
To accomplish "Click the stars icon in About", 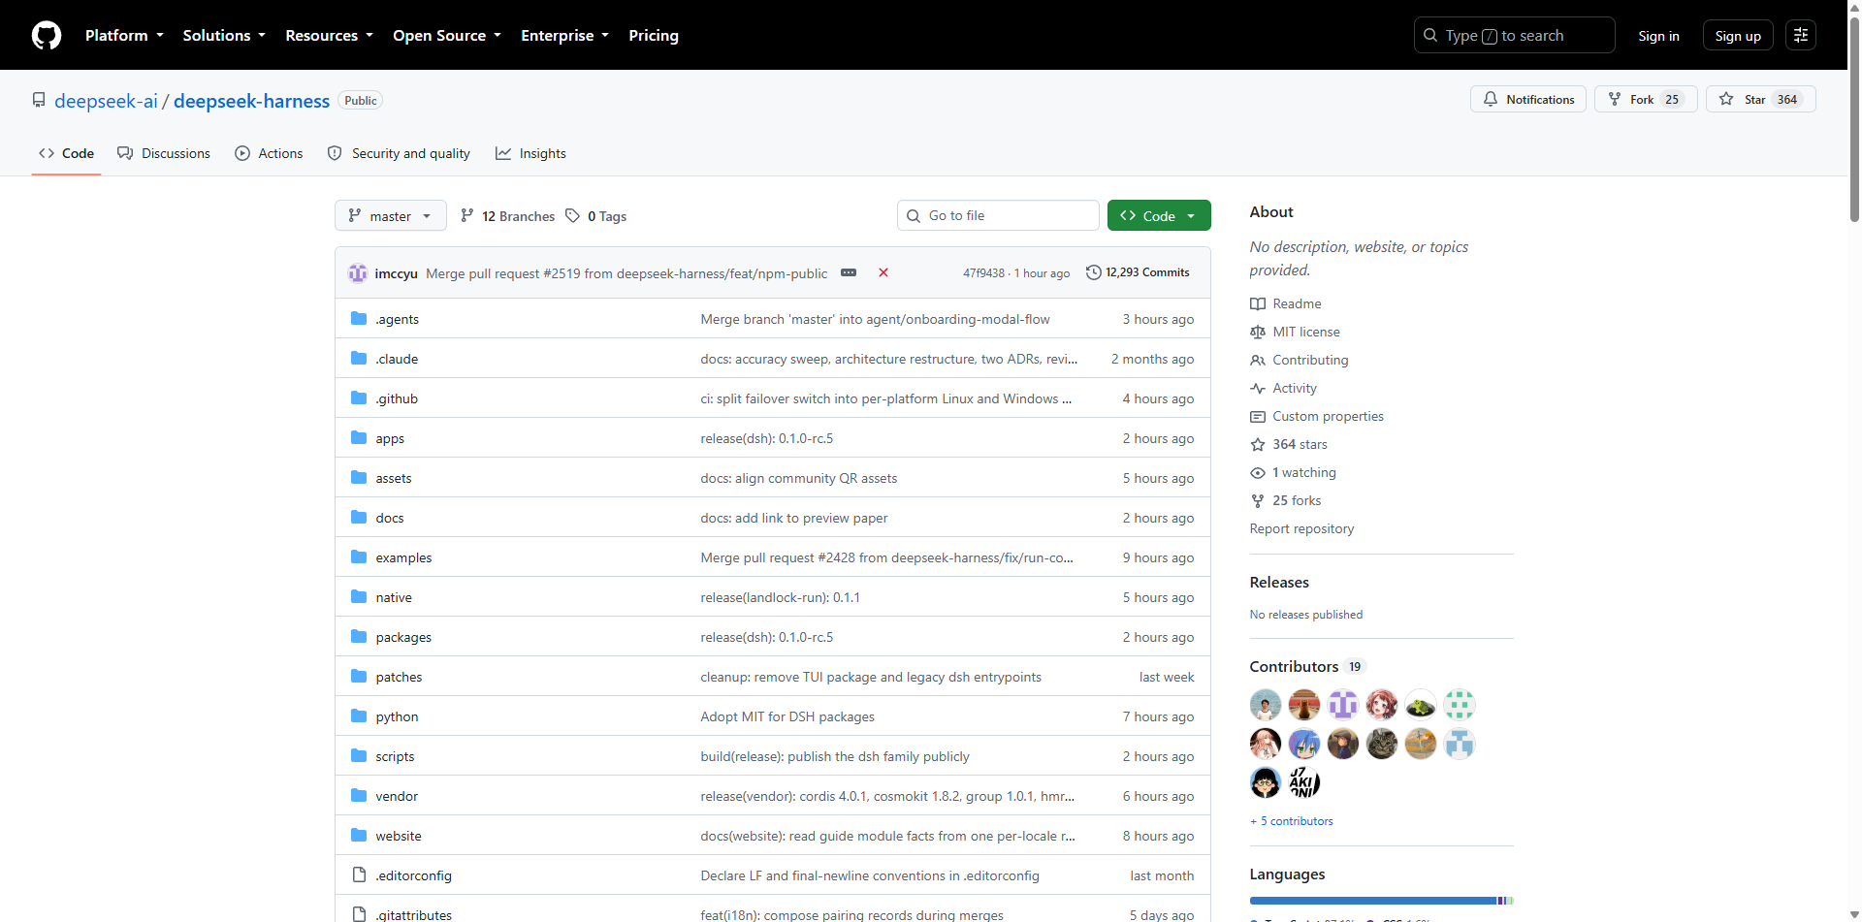I will 1258,444.
